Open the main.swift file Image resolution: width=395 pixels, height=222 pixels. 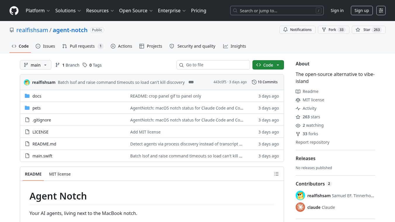(42, 156)
